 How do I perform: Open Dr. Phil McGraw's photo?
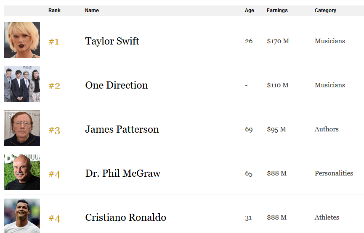pyautogui.click(x=22, y=172)
